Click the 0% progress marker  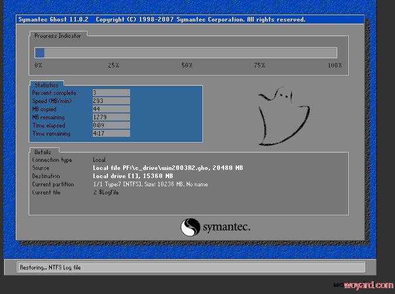coord(39,65)
